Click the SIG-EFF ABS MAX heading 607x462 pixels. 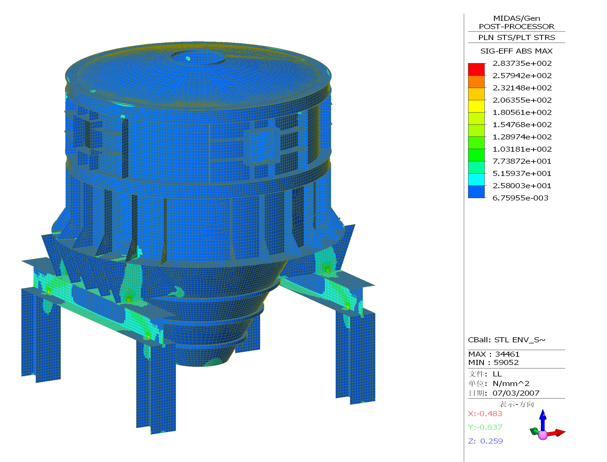point(516,51)
